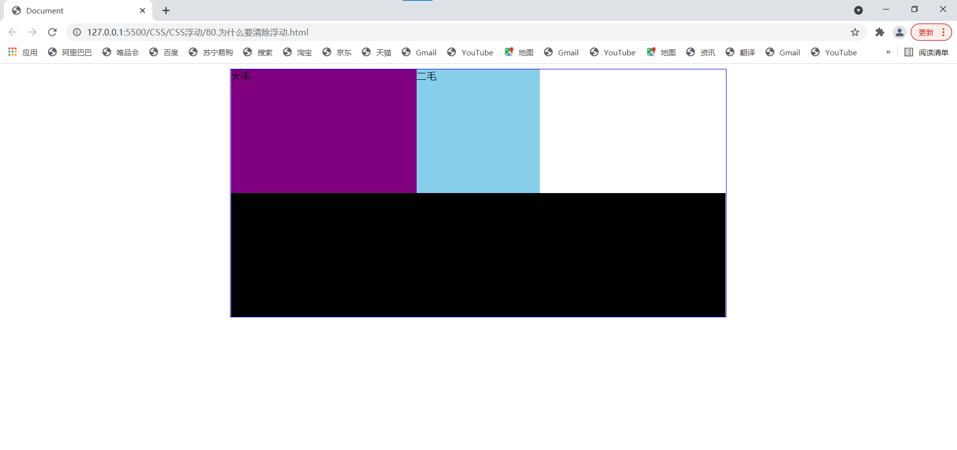Open the 搜索 bookmark

(257, 52)
